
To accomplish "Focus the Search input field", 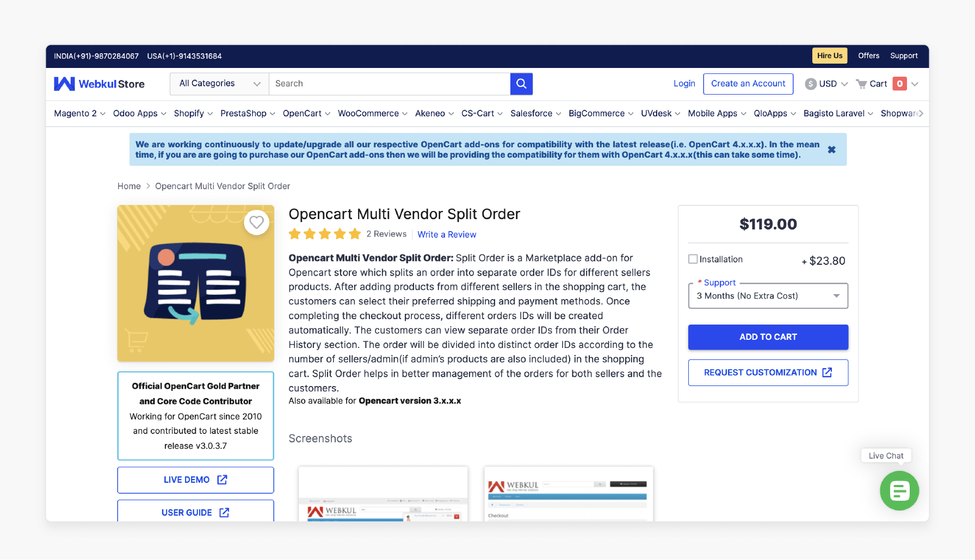I will 390,84.
